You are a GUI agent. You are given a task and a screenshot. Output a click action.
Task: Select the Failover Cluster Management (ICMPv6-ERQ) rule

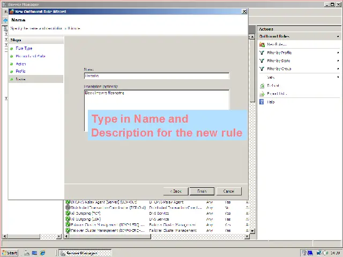coord(108,230)
